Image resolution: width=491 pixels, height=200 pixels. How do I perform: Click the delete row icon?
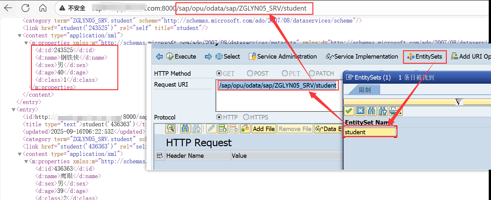234,129
